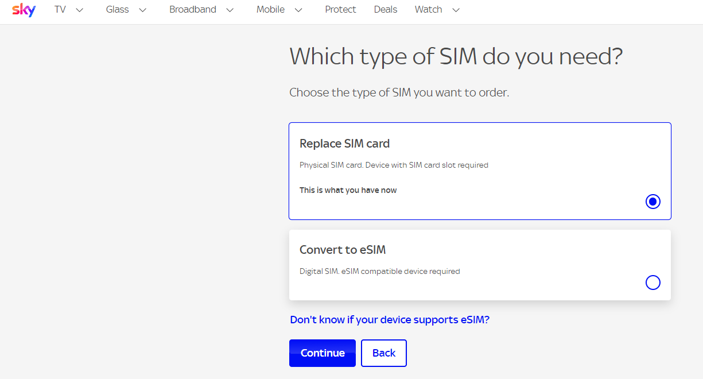The width and height of the screenshot is (703, 379).
Task: Select the Replace SIM card radio button
Action: pos(653,202)
